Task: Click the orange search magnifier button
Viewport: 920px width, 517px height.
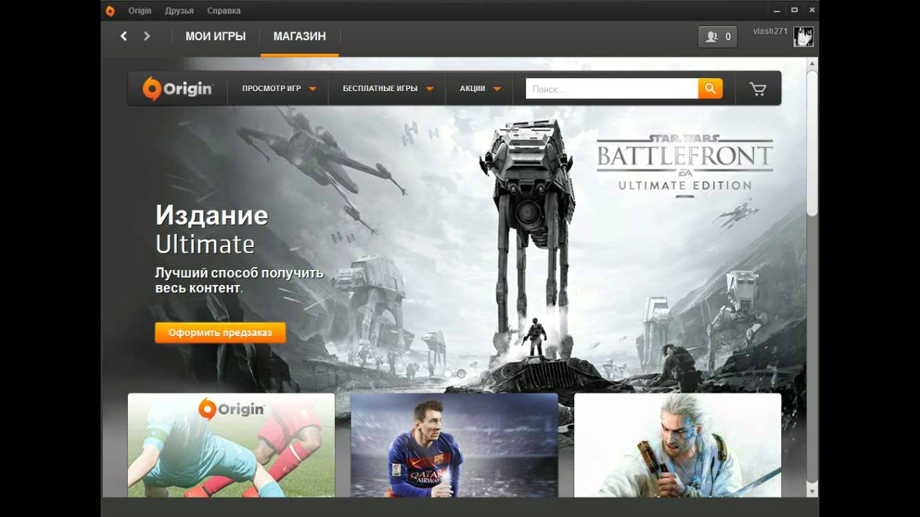Action: [710, 88]
